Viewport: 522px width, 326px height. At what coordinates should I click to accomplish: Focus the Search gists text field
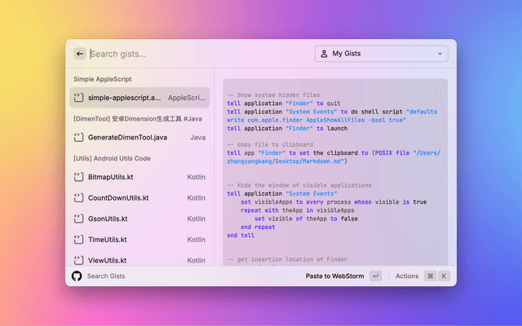[196, 54]
